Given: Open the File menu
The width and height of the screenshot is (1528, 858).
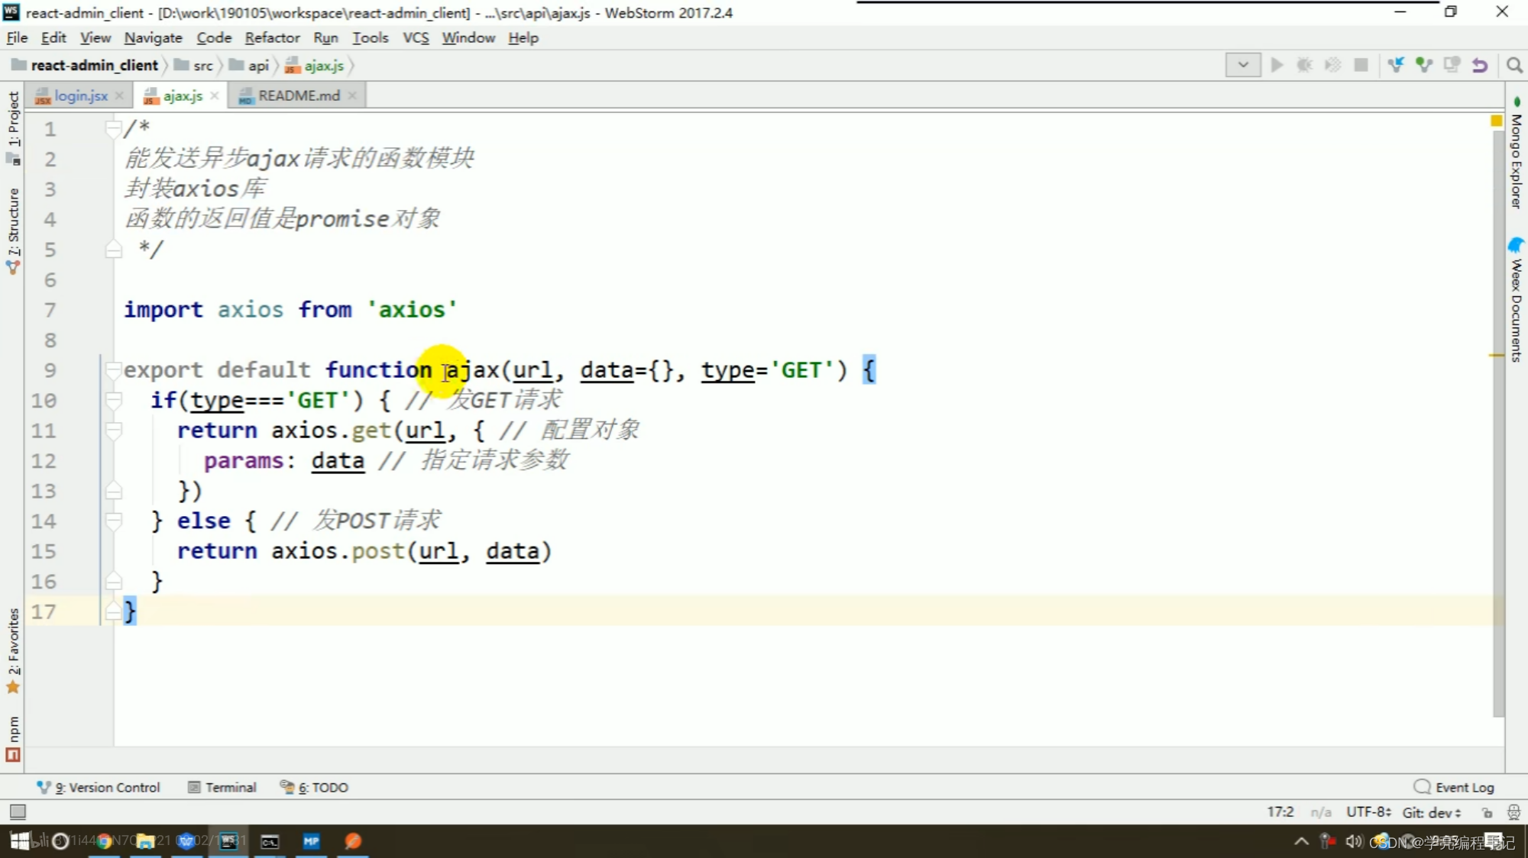Looking at the screenshot, I should (17, 37).
